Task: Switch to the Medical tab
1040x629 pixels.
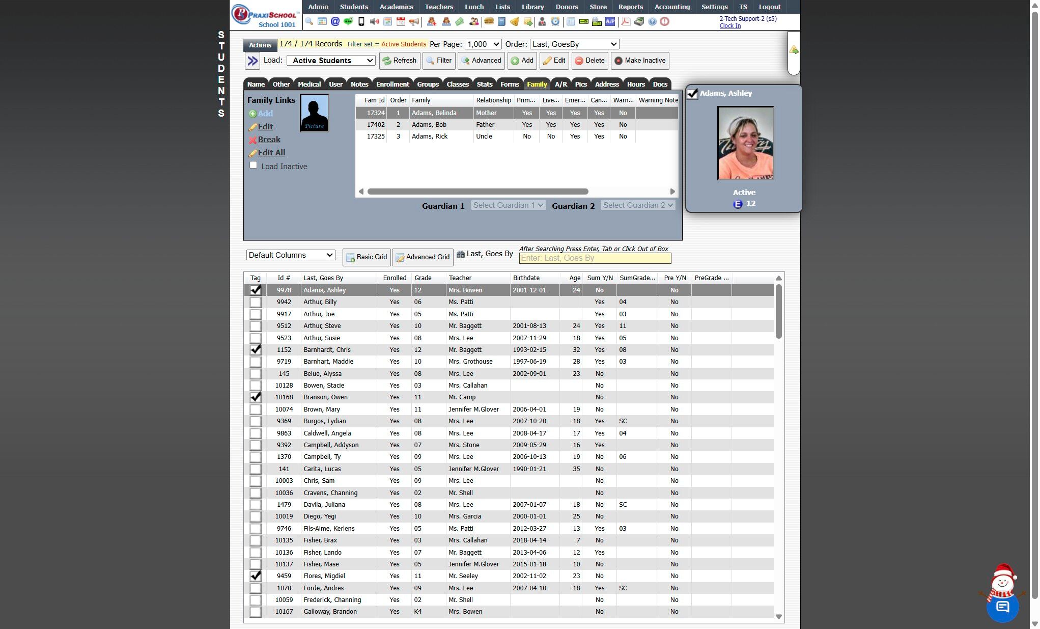Action: click(309, 85)
